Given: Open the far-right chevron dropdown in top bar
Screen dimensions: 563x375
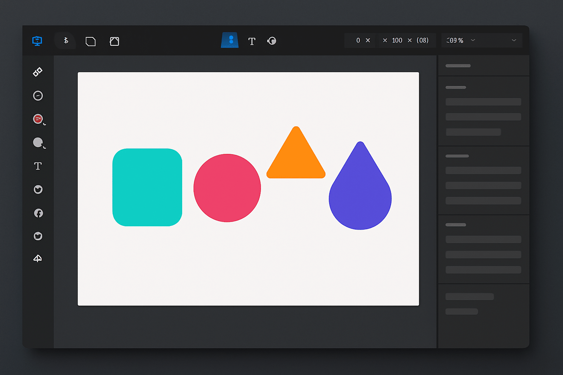Looking at the screenshot, I should [514, 40].
